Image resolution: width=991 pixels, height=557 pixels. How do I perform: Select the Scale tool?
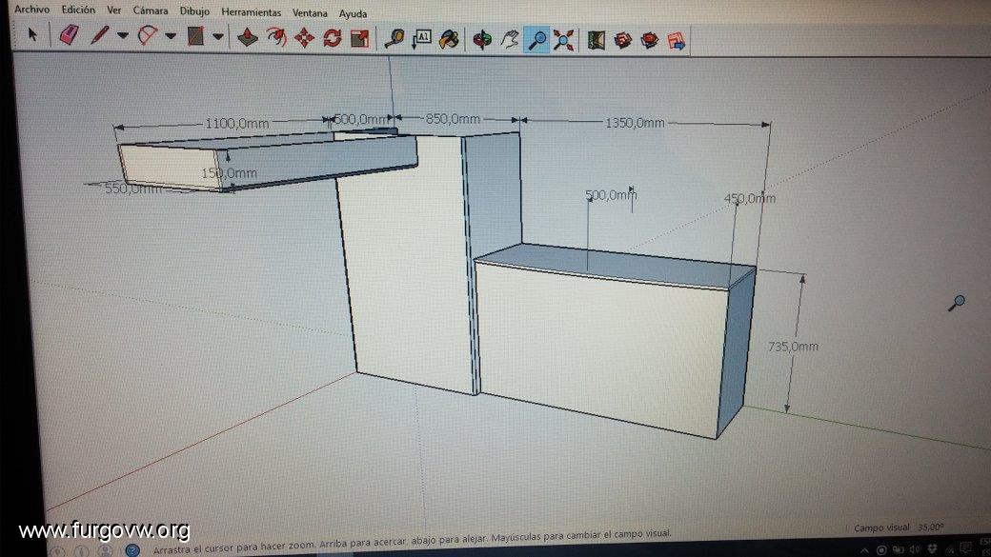point(359,38)
